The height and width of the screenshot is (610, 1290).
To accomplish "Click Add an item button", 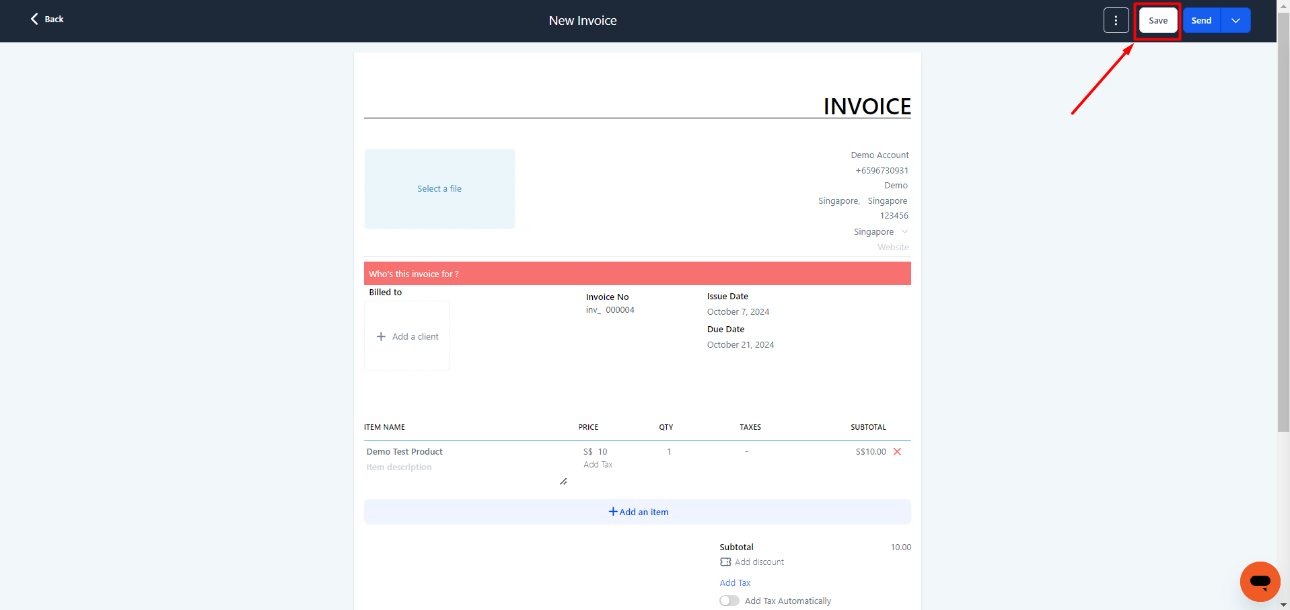I will tap(637, 512).
